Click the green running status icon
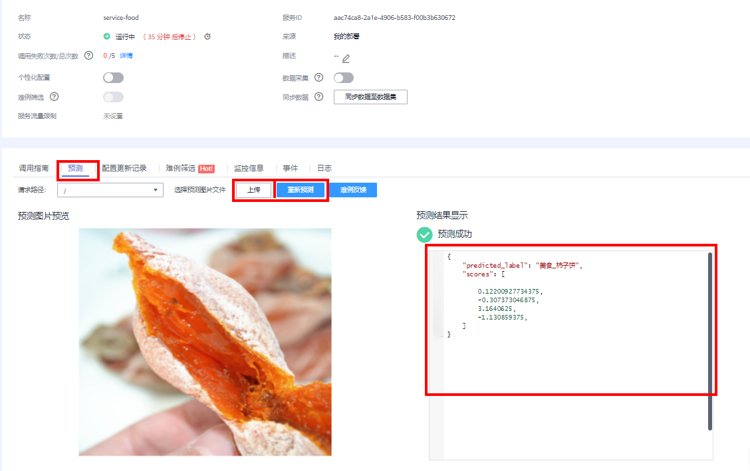The width and height of the screenshot is (750, 471). [x=106, y=37]
